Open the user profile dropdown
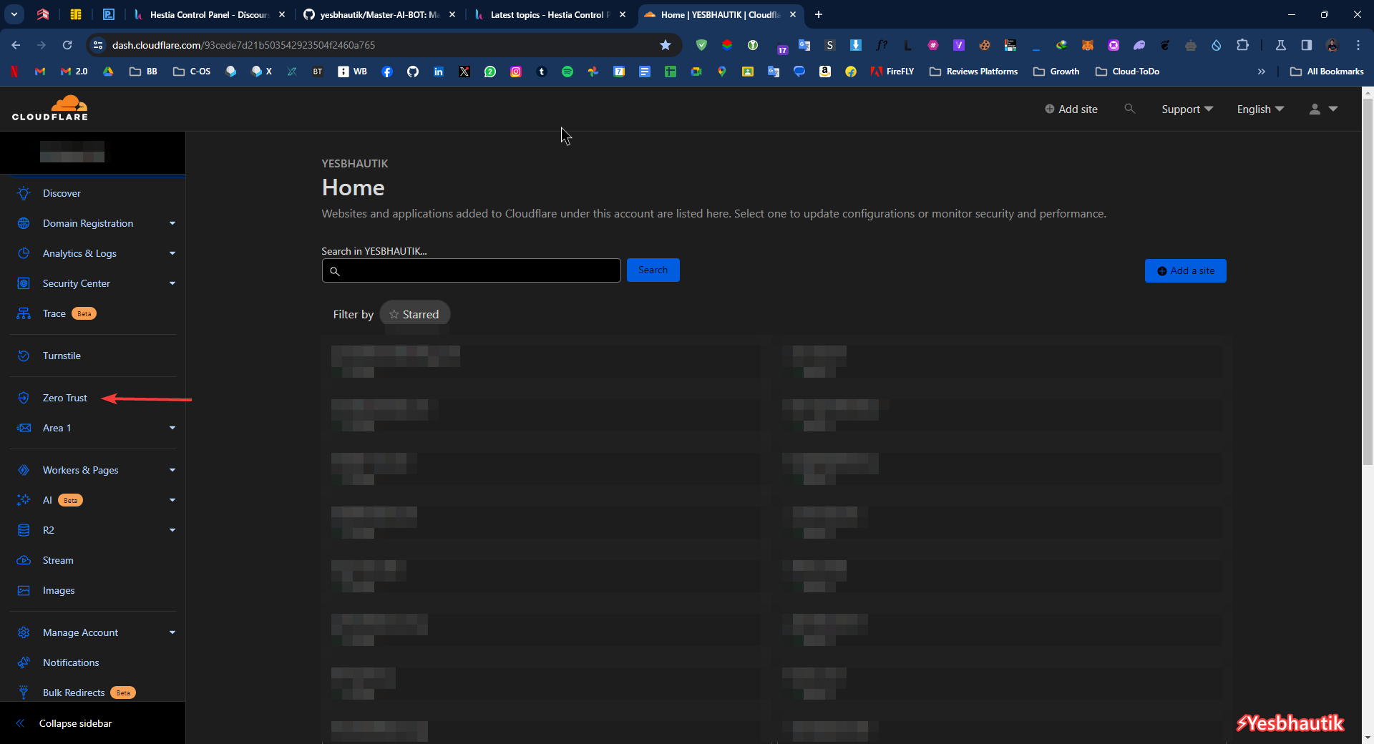This screenshot has width=1374, height=744. click(1323, 109)
